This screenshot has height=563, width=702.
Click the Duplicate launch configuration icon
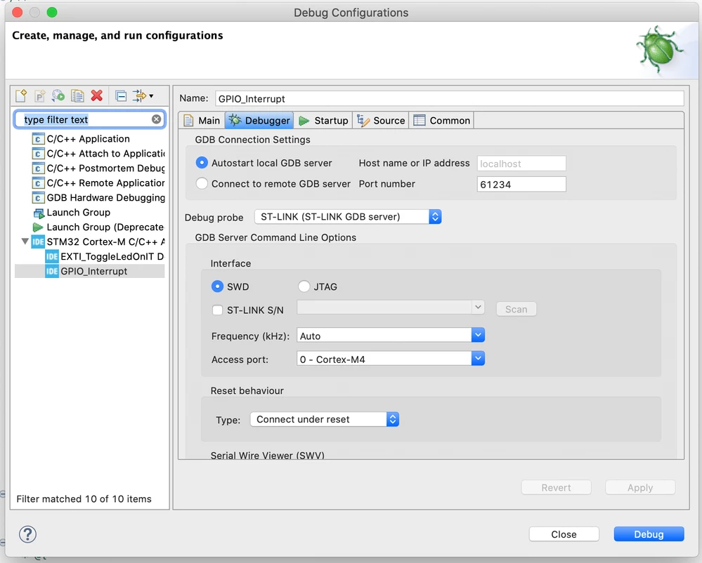click(77, 95)
